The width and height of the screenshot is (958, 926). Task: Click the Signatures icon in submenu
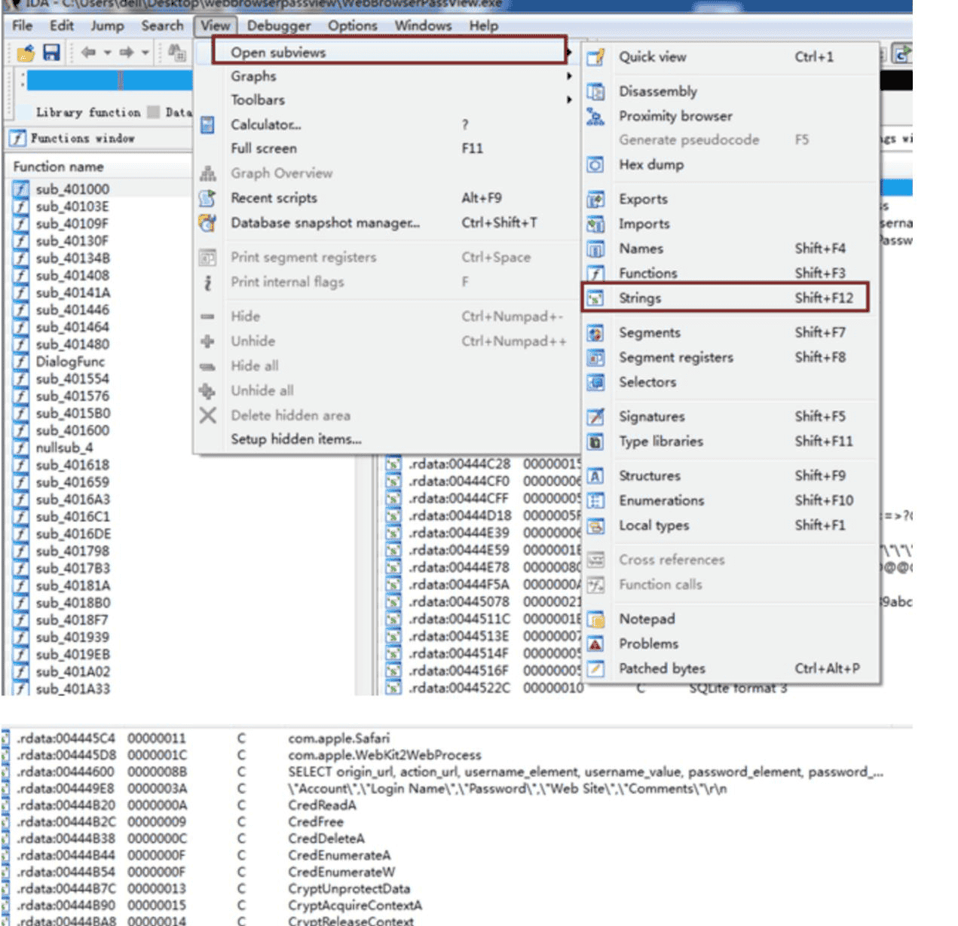click(x=595, y=417)
